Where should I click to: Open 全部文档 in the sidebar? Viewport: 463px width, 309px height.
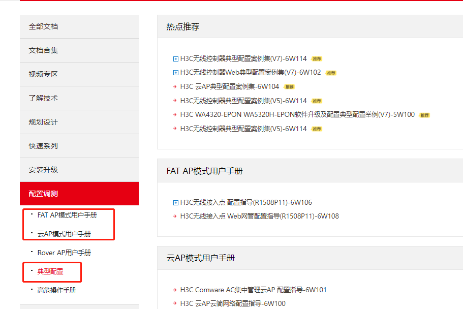coord(79,26)
